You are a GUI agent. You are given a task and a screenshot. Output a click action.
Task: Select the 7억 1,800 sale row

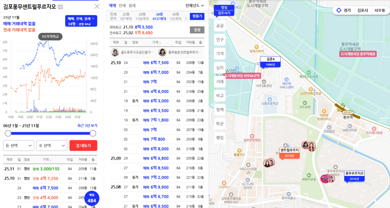[x=157, y=120]
